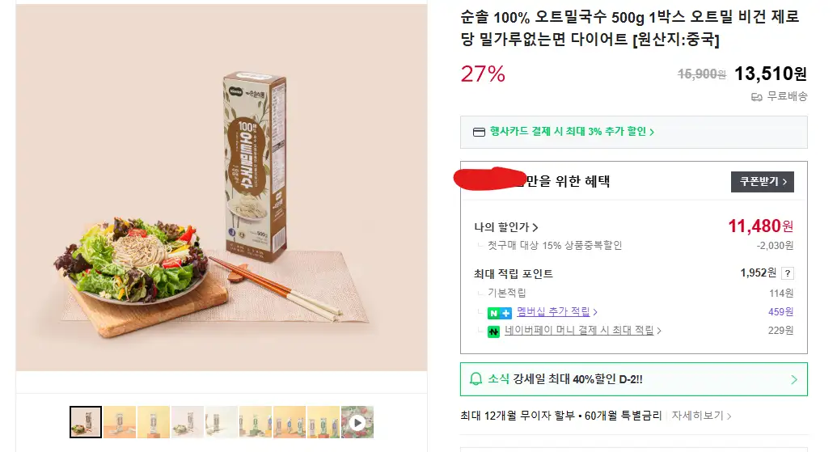Click the green Naver Pay icon
Viewport: 837px width, 452px height.
point(492,331)
